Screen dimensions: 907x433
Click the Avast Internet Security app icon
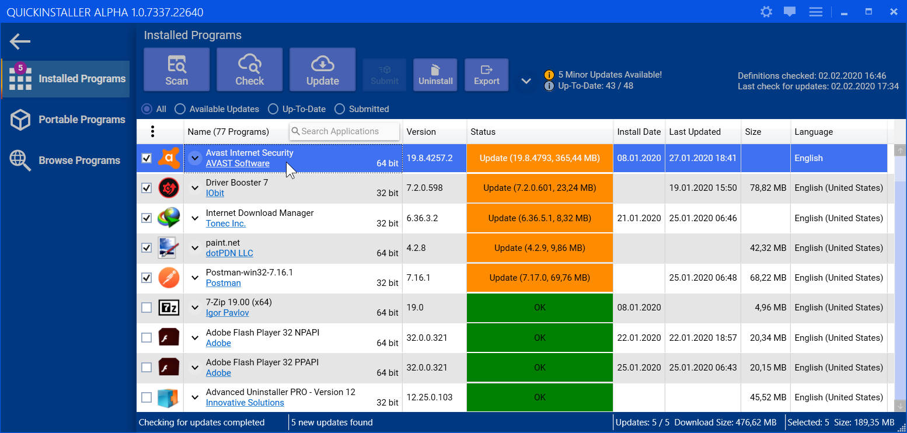pyautogui.click(x=169, y=158)
